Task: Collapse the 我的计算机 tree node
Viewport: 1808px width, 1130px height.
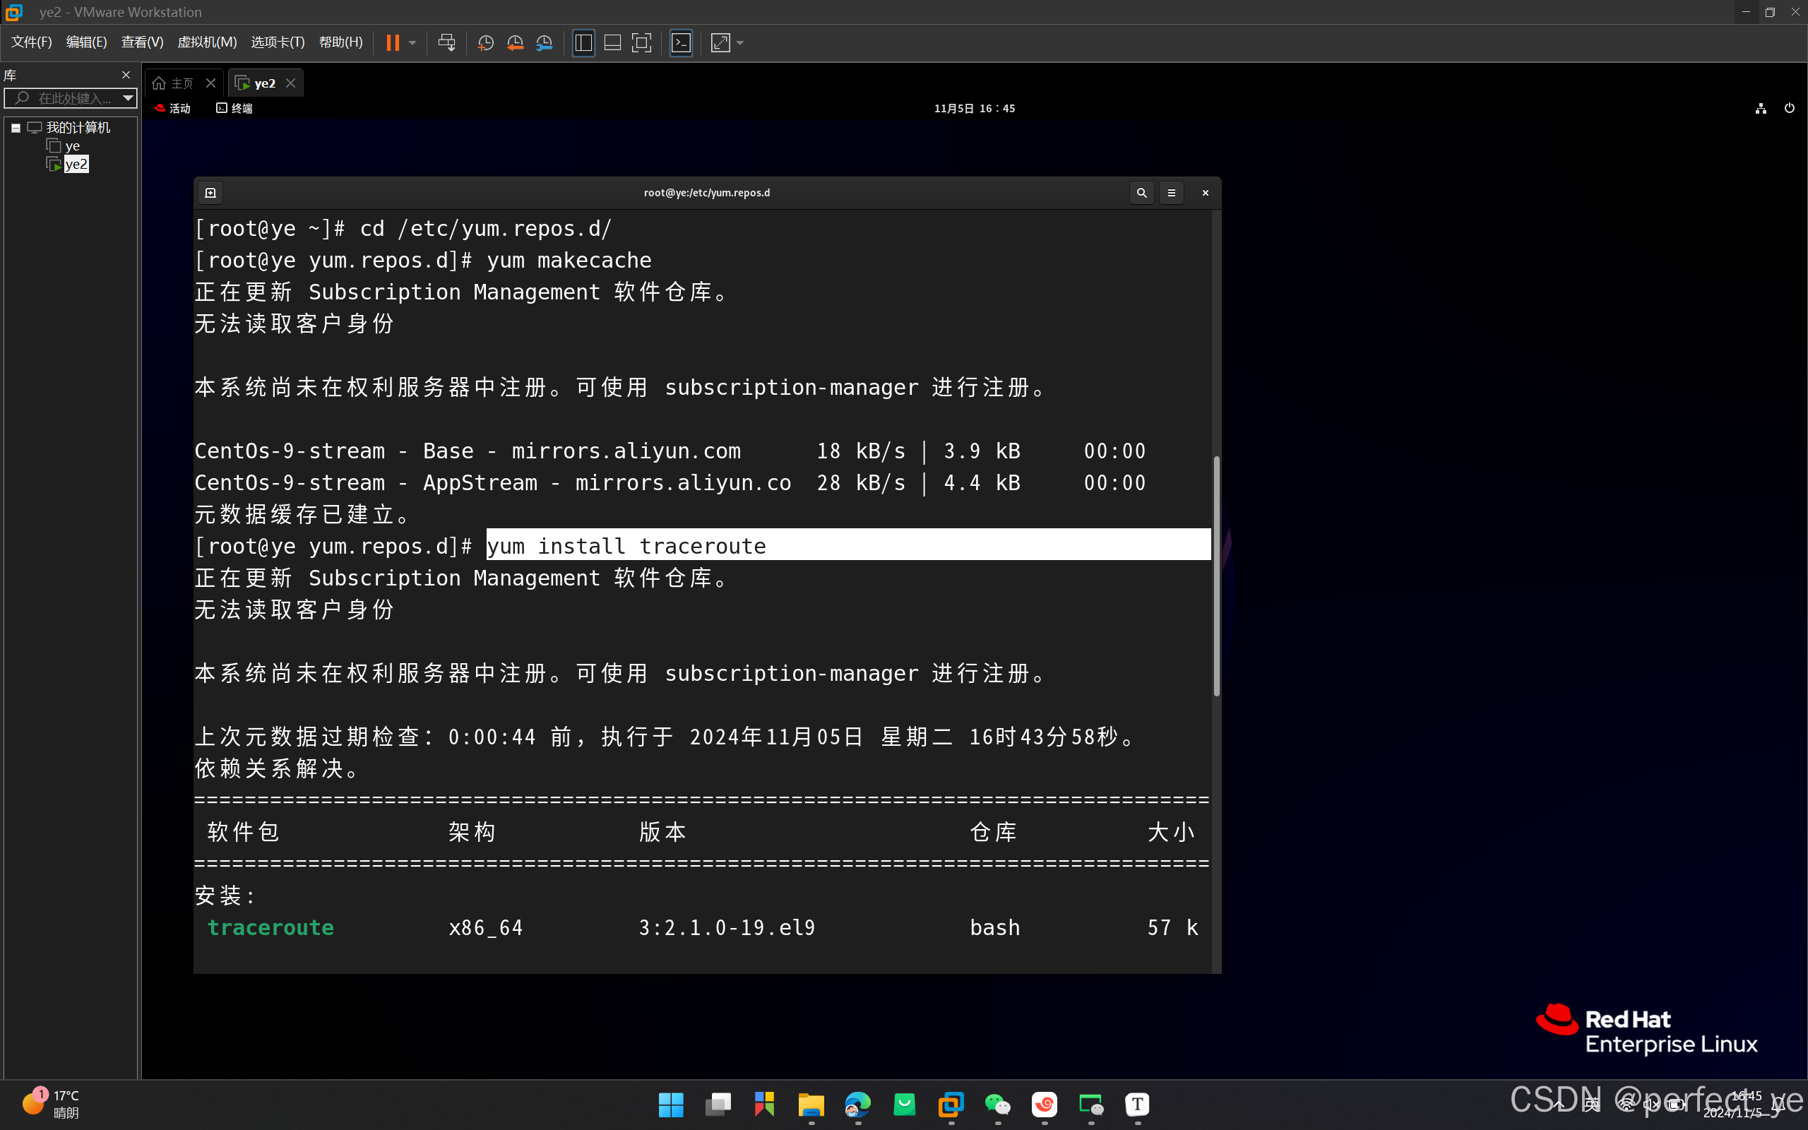Action: (x=16, y=128)
